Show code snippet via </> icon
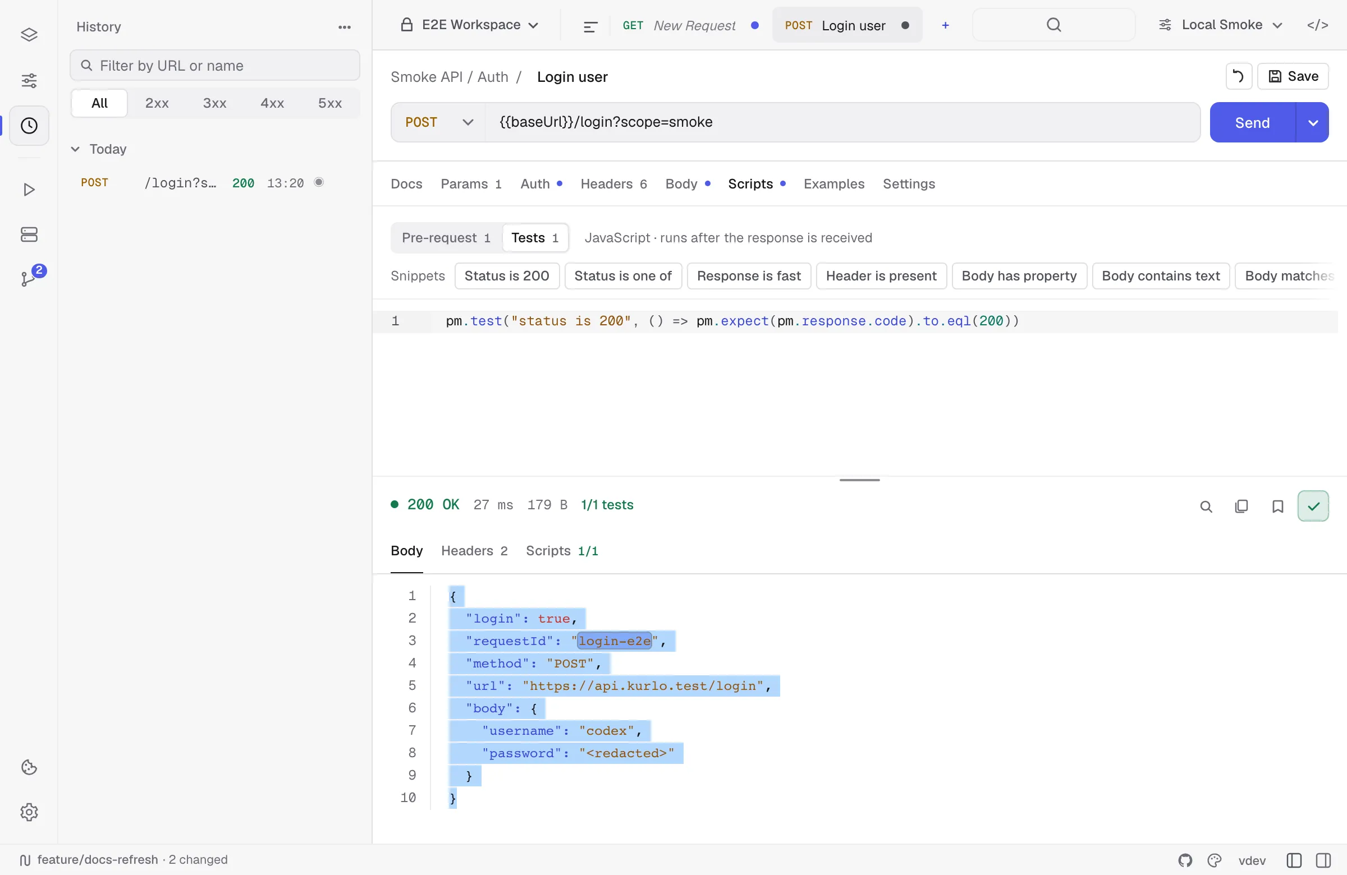 [1317, 25]
